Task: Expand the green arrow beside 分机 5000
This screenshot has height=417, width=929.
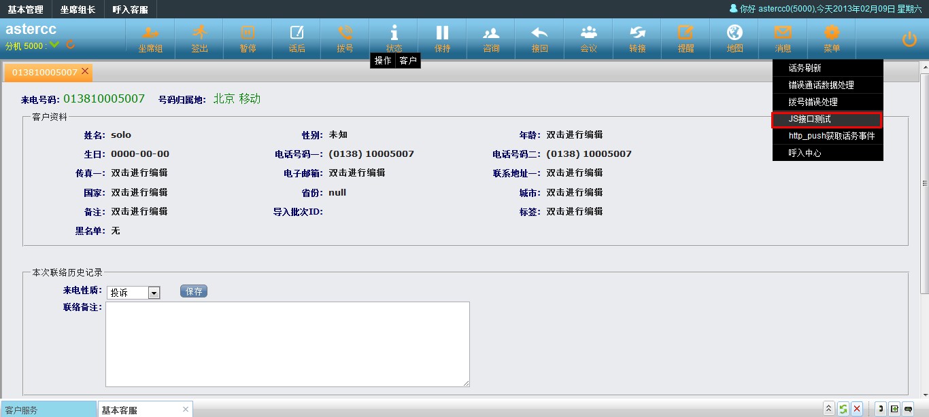Action: point(54,46)
